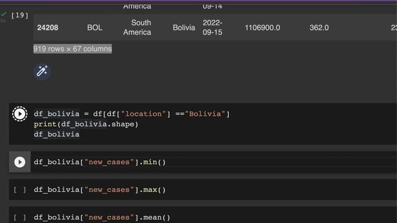Screen dimensions: 397x223
Task: Click into the df_bolivia filter code line
Action: pos(132,114)
